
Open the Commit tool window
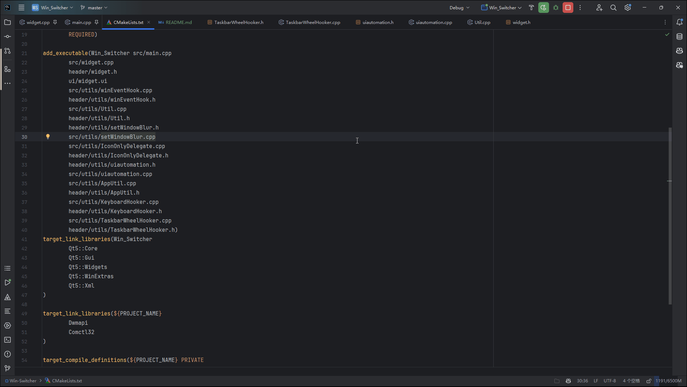8,36
